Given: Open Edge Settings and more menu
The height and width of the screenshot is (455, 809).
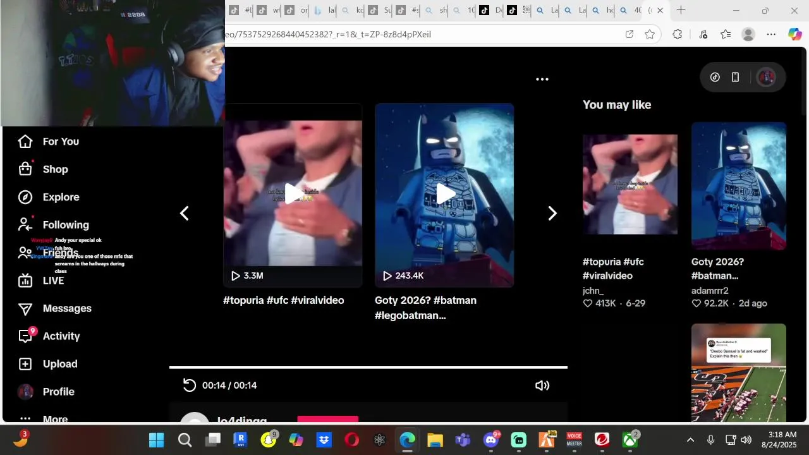Looking at the screenshot, I should [771, 34].
